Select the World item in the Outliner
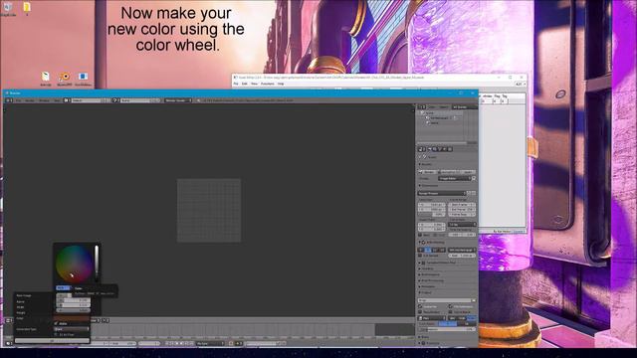 433,123
